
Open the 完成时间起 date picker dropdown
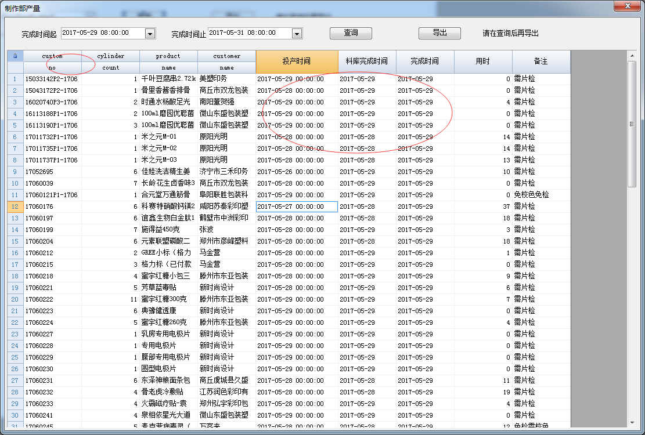(x=151, y=33)
